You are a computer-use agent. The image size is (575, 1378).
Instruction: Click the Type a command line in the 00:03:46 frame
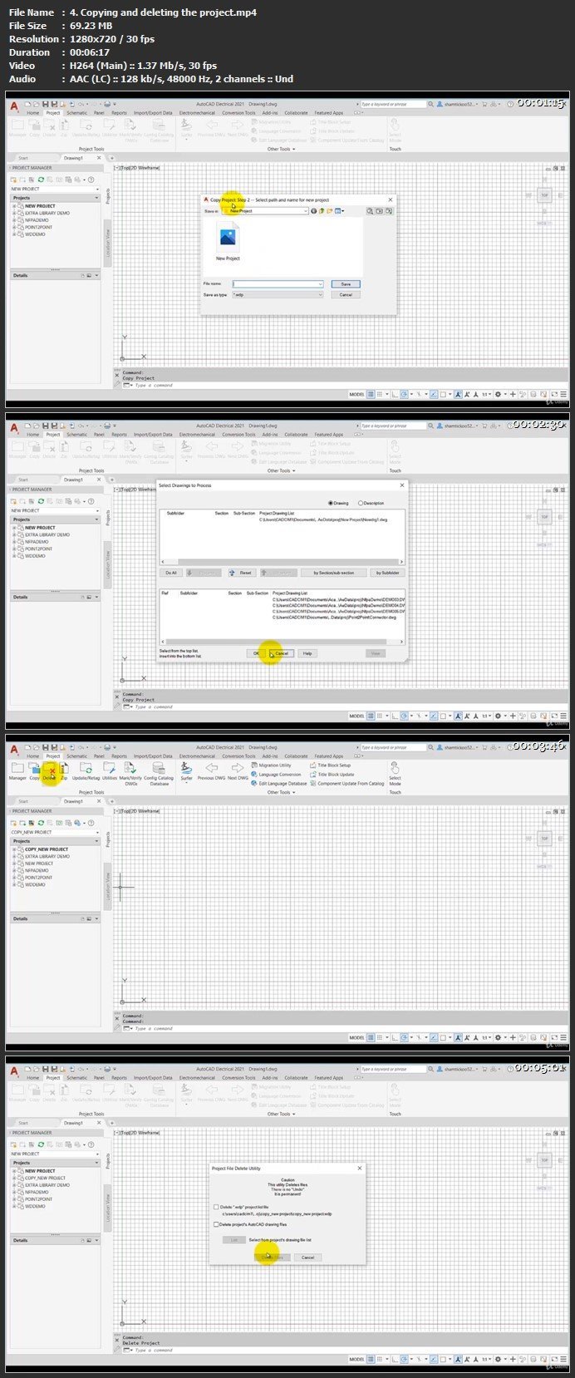click(x=154, y=1028)
